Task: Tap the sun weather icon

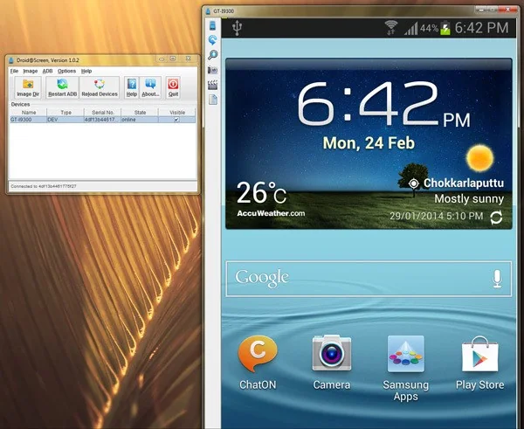Action: [x=479, y=158]
